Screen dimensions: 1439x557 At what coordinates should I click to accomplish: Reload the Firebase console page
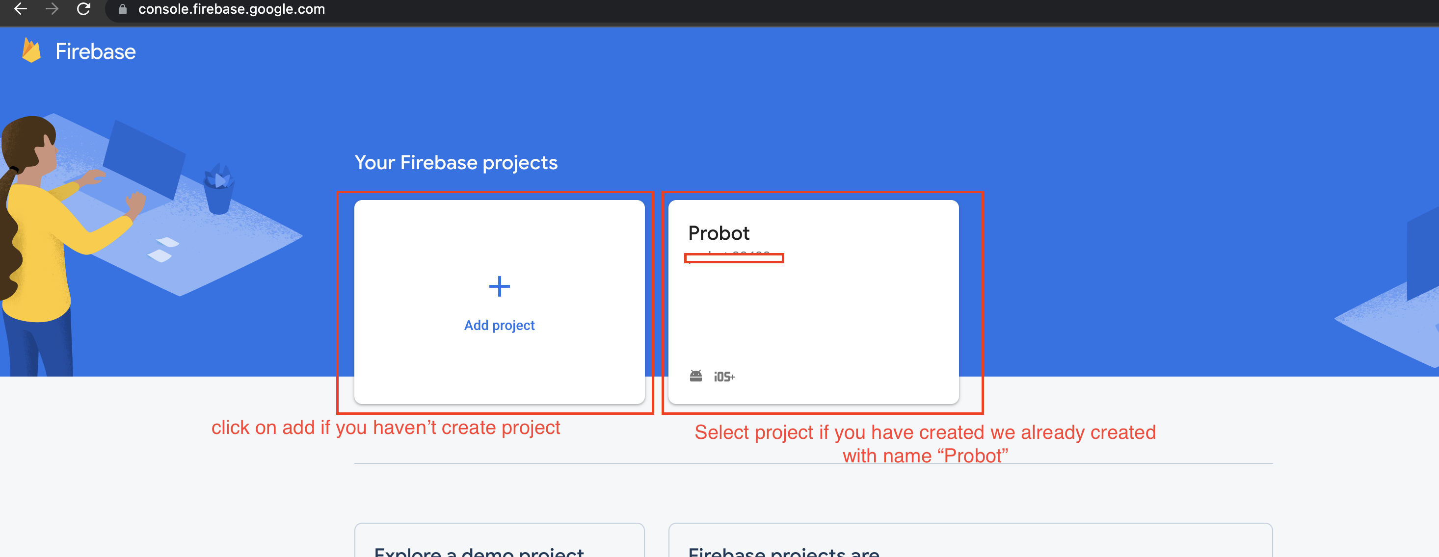click(84, 9)
